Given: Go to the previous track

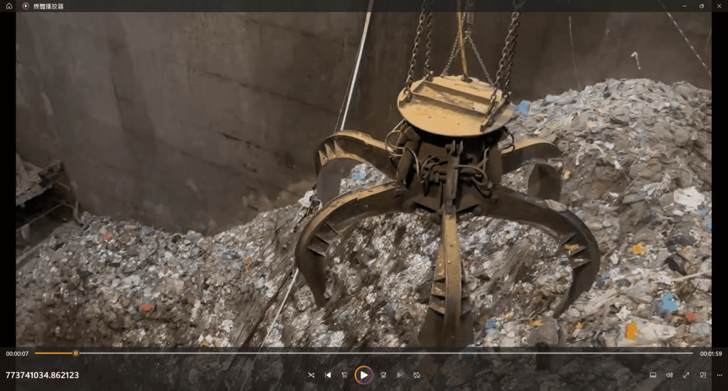Looking at the screenshot, I should pyautogui.click(x=328, y=375).
